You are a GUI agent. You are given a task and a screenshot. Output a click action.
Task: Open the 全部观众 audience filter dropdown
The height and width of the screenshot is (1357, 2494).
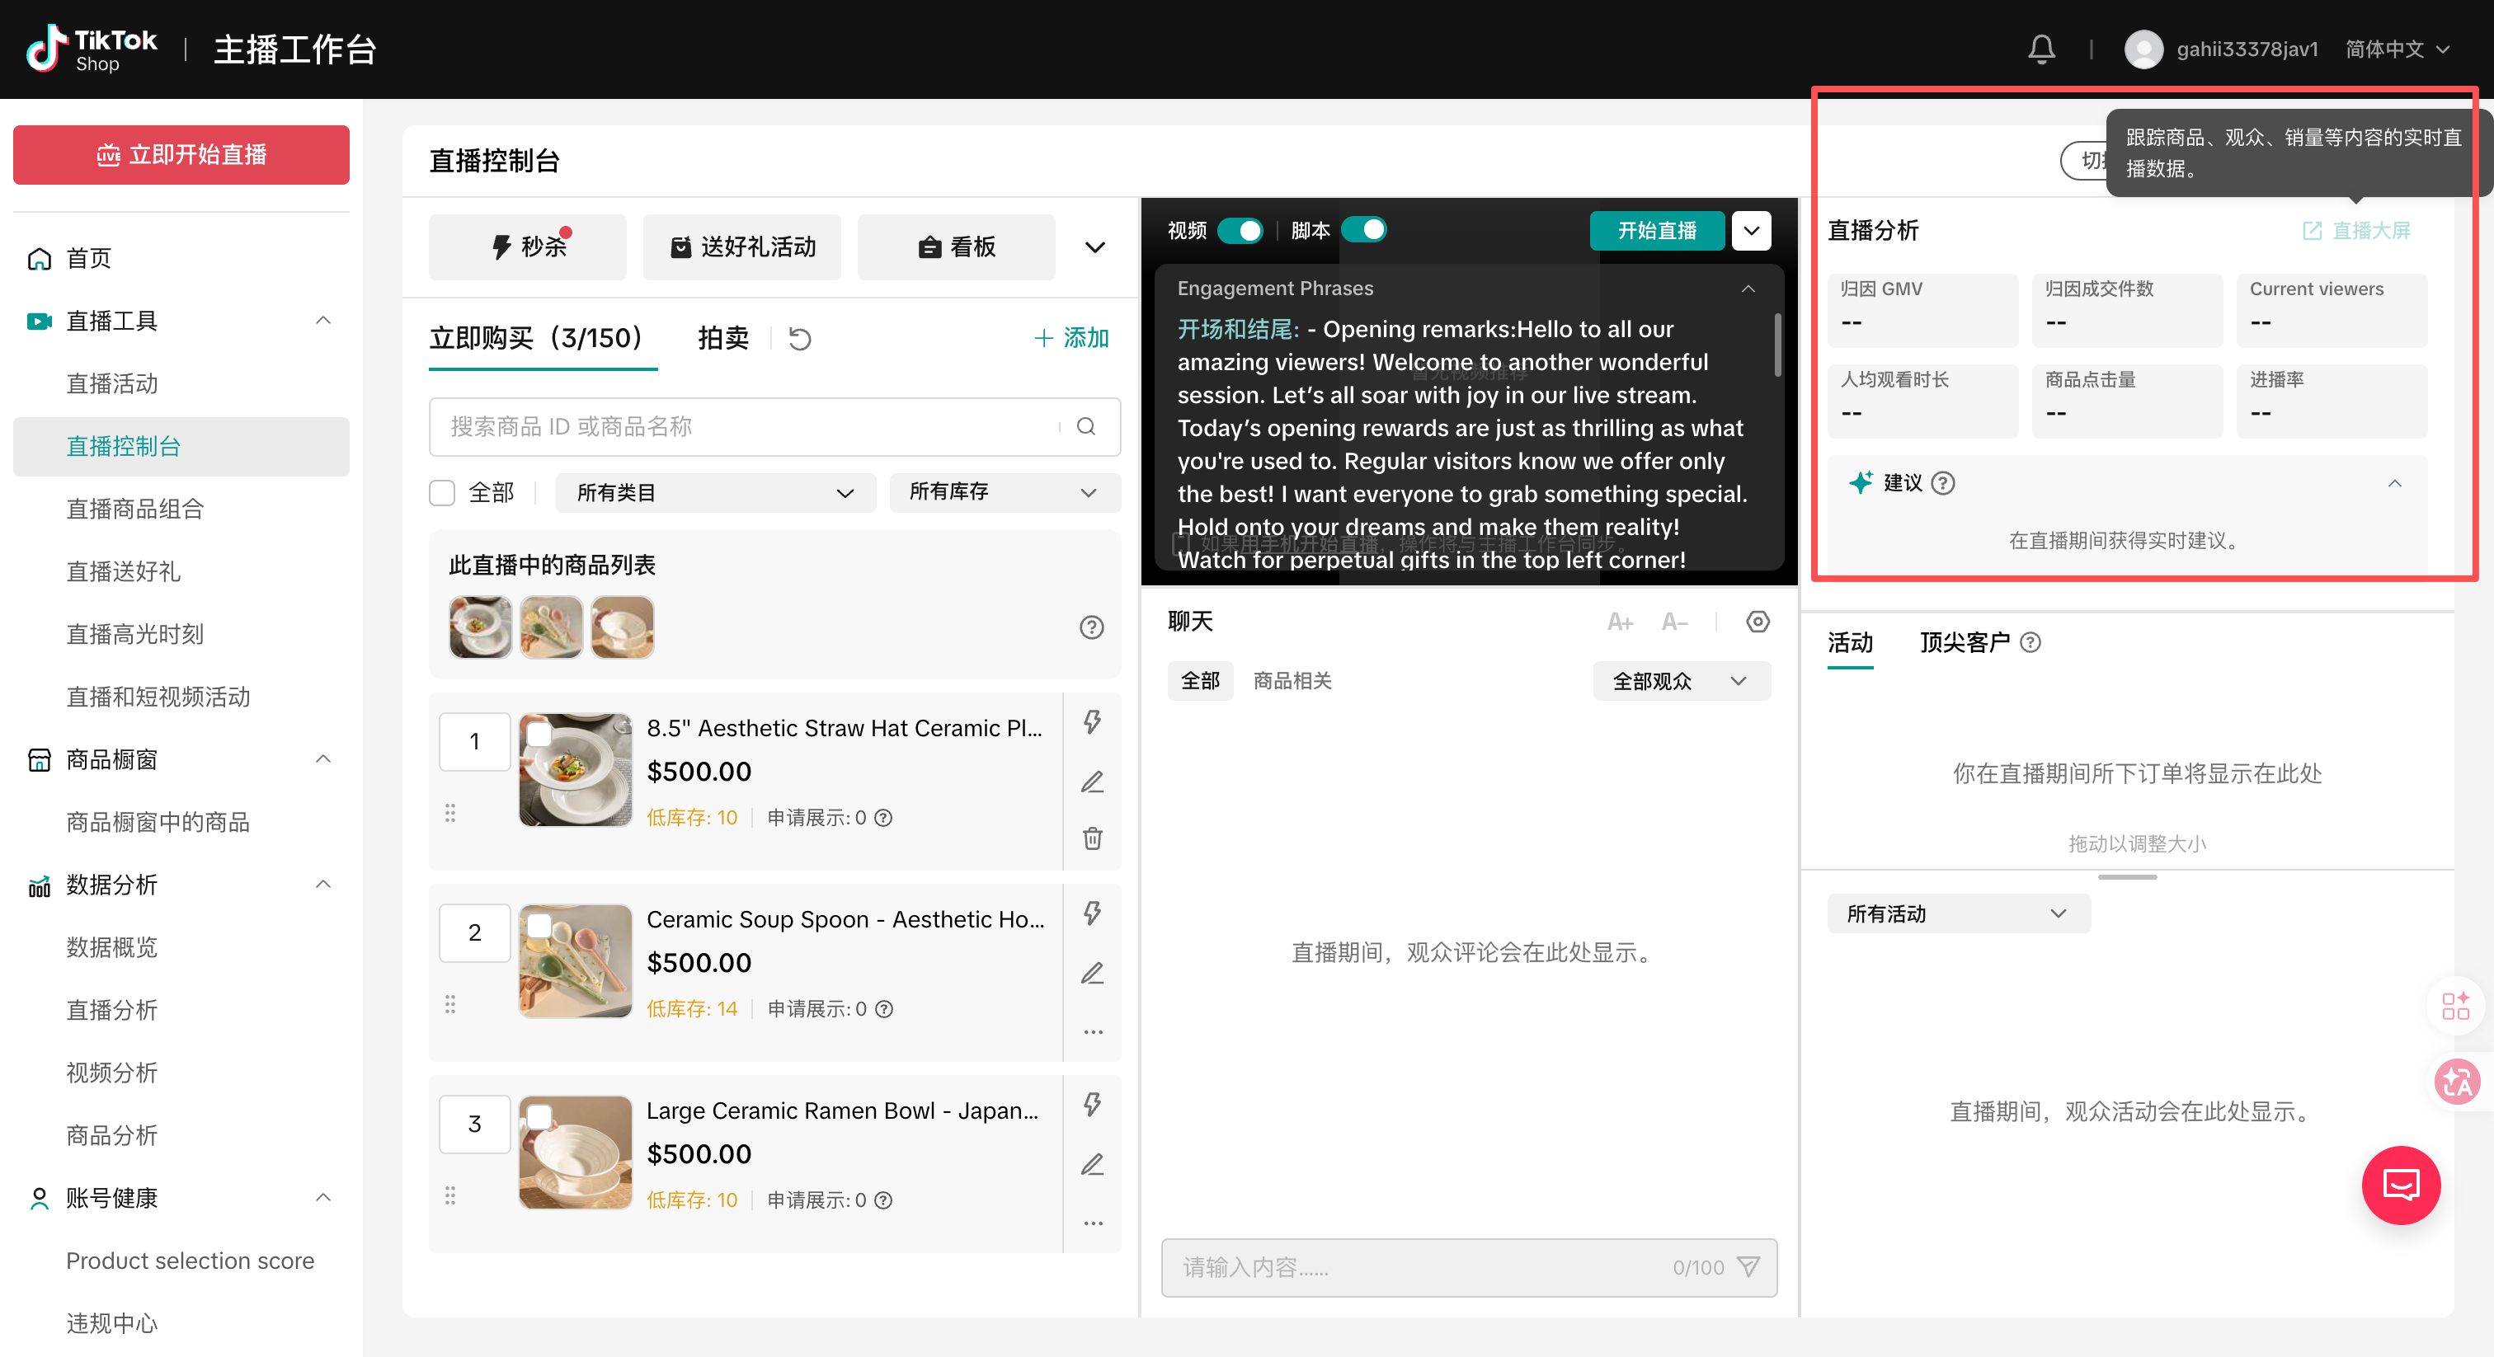point(1682,682)
